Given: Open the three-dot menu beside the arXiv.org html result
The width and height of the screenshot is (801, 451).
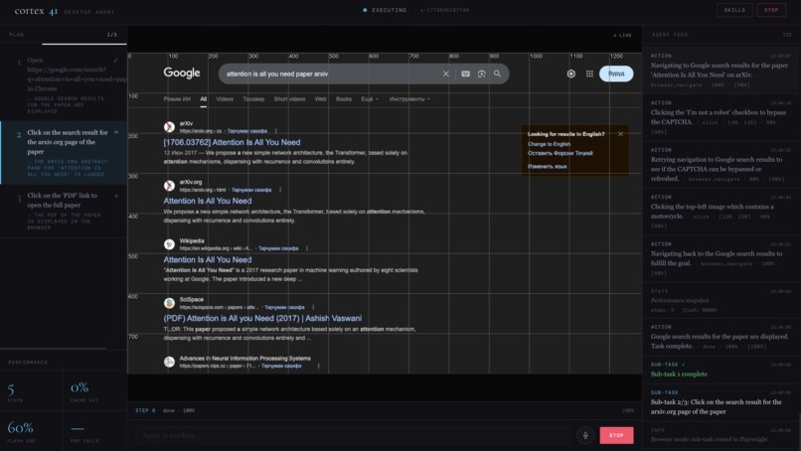Looking at the screenshot, I should pyautogui.click(x=280, y=190).
